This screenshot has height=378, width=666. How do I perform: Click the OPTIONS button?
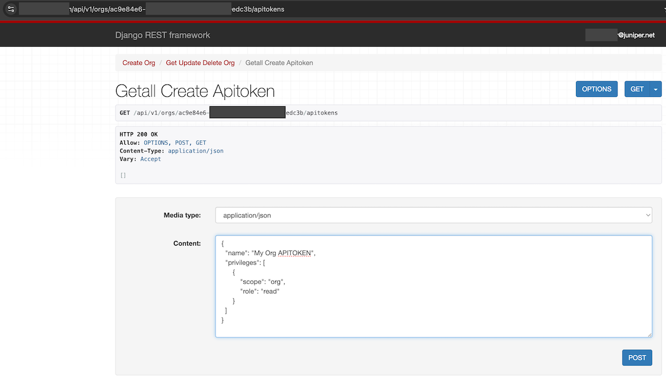[596, 89]
